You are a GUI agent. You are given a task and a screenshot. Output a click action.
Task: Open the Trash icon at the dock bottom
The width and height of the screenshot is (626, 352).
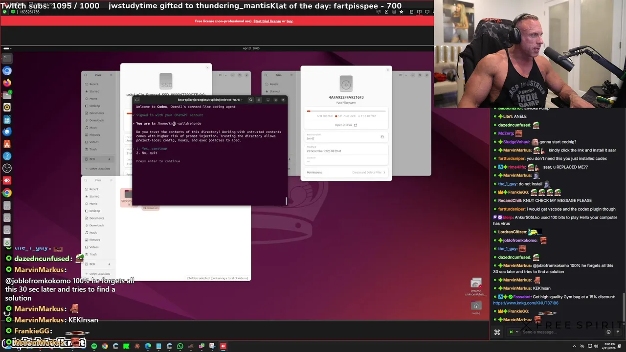click(x=7, y=242)
